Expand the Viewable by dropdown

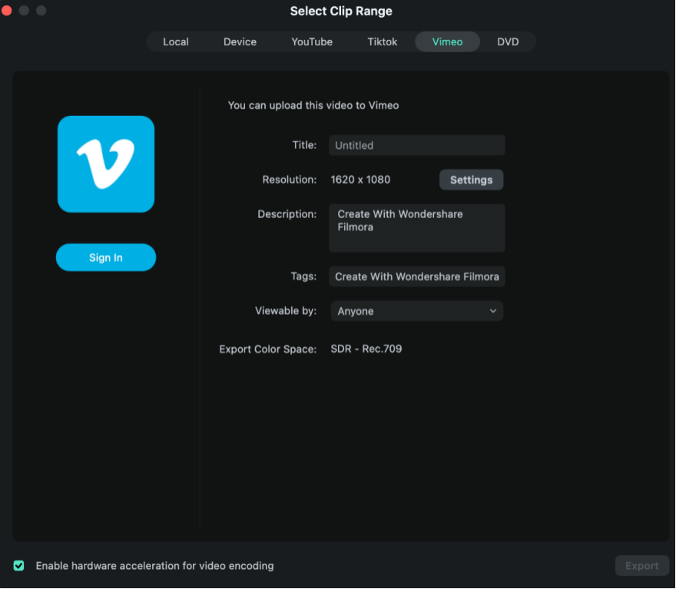pos(416,311)
